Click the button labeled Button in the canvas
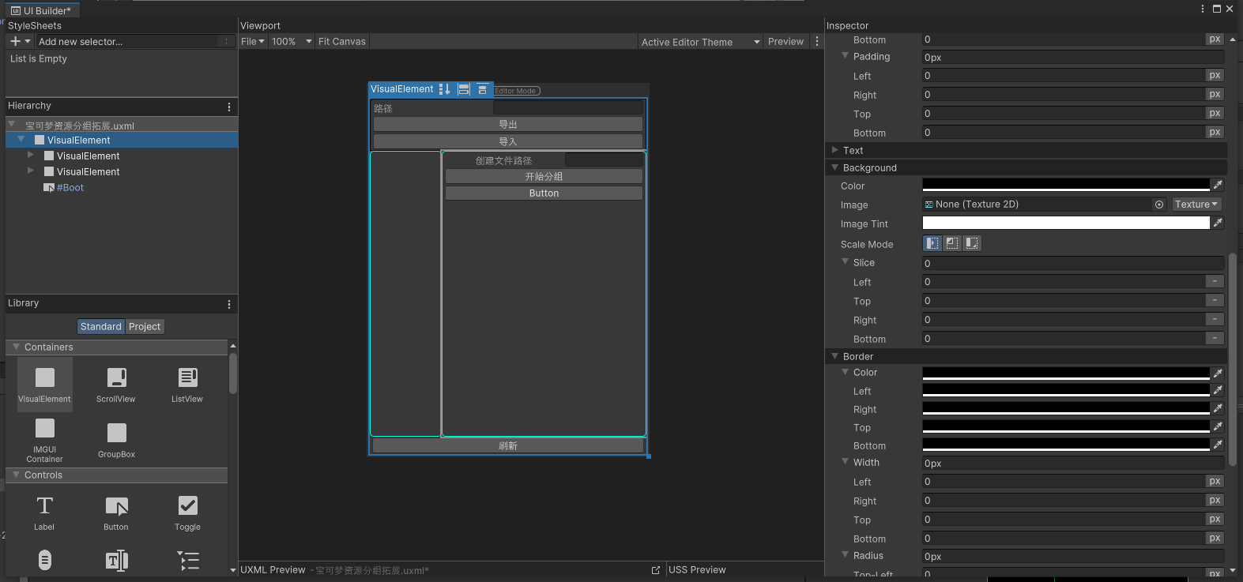 tap(544, 193)
